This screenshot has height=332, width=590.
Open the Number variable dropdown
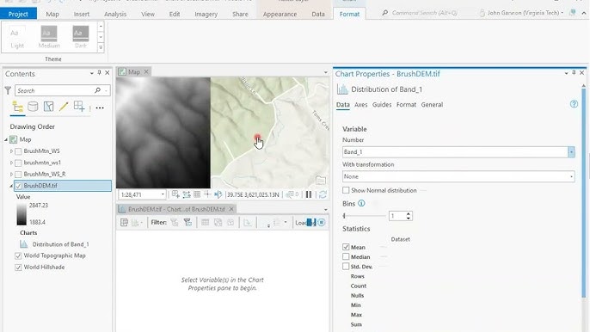tap(571, 152)
